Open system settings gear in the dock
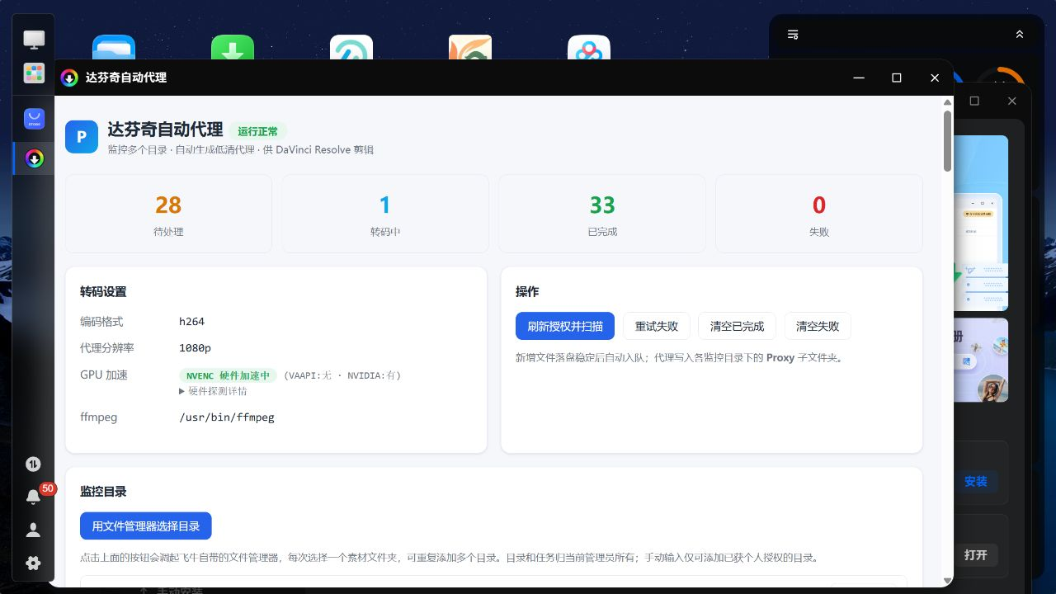The width and height of the screenshot is (1056, 594). pos(33,563)
